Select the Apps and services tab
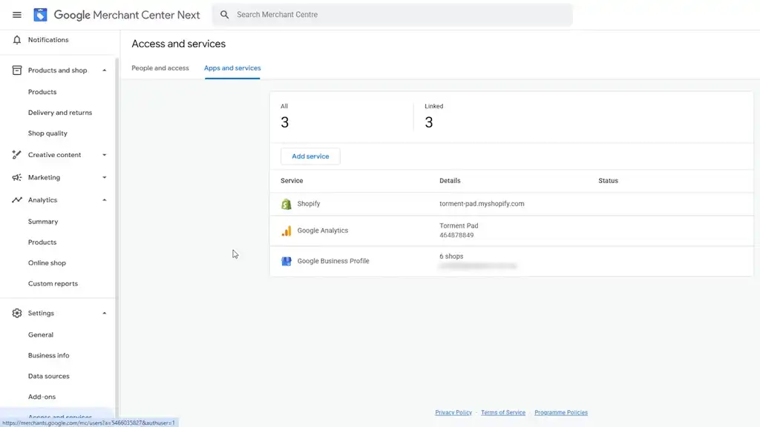 click(232, 68)
